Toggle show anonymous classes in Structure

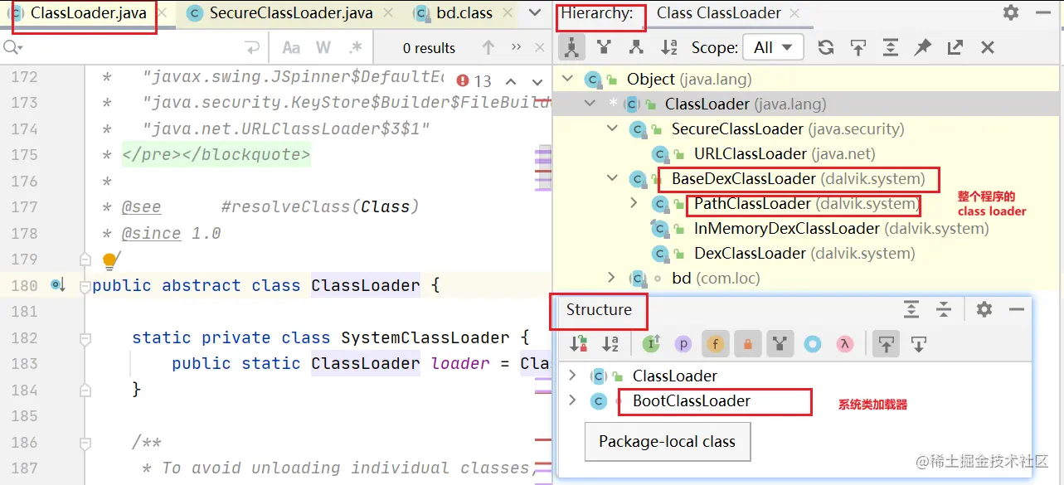813,343
